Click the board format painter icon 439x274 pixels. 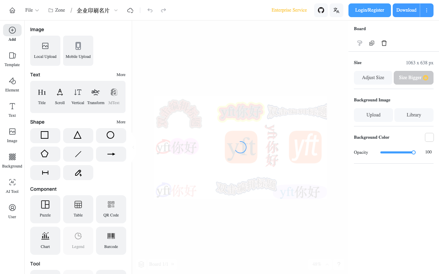point(359,43)
